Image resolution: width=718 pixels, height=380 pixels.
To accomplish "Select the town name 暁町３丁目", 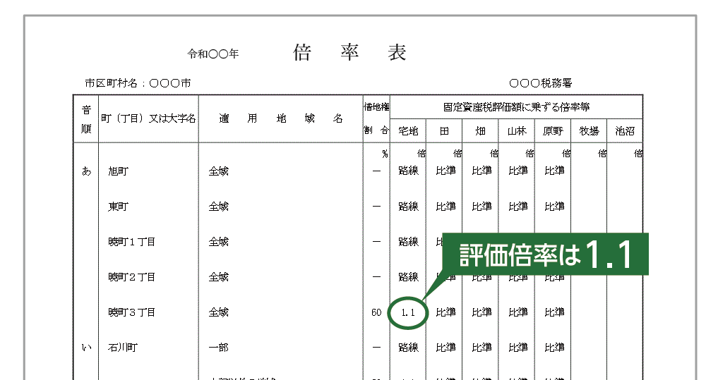I will click(x=132, y=312).
